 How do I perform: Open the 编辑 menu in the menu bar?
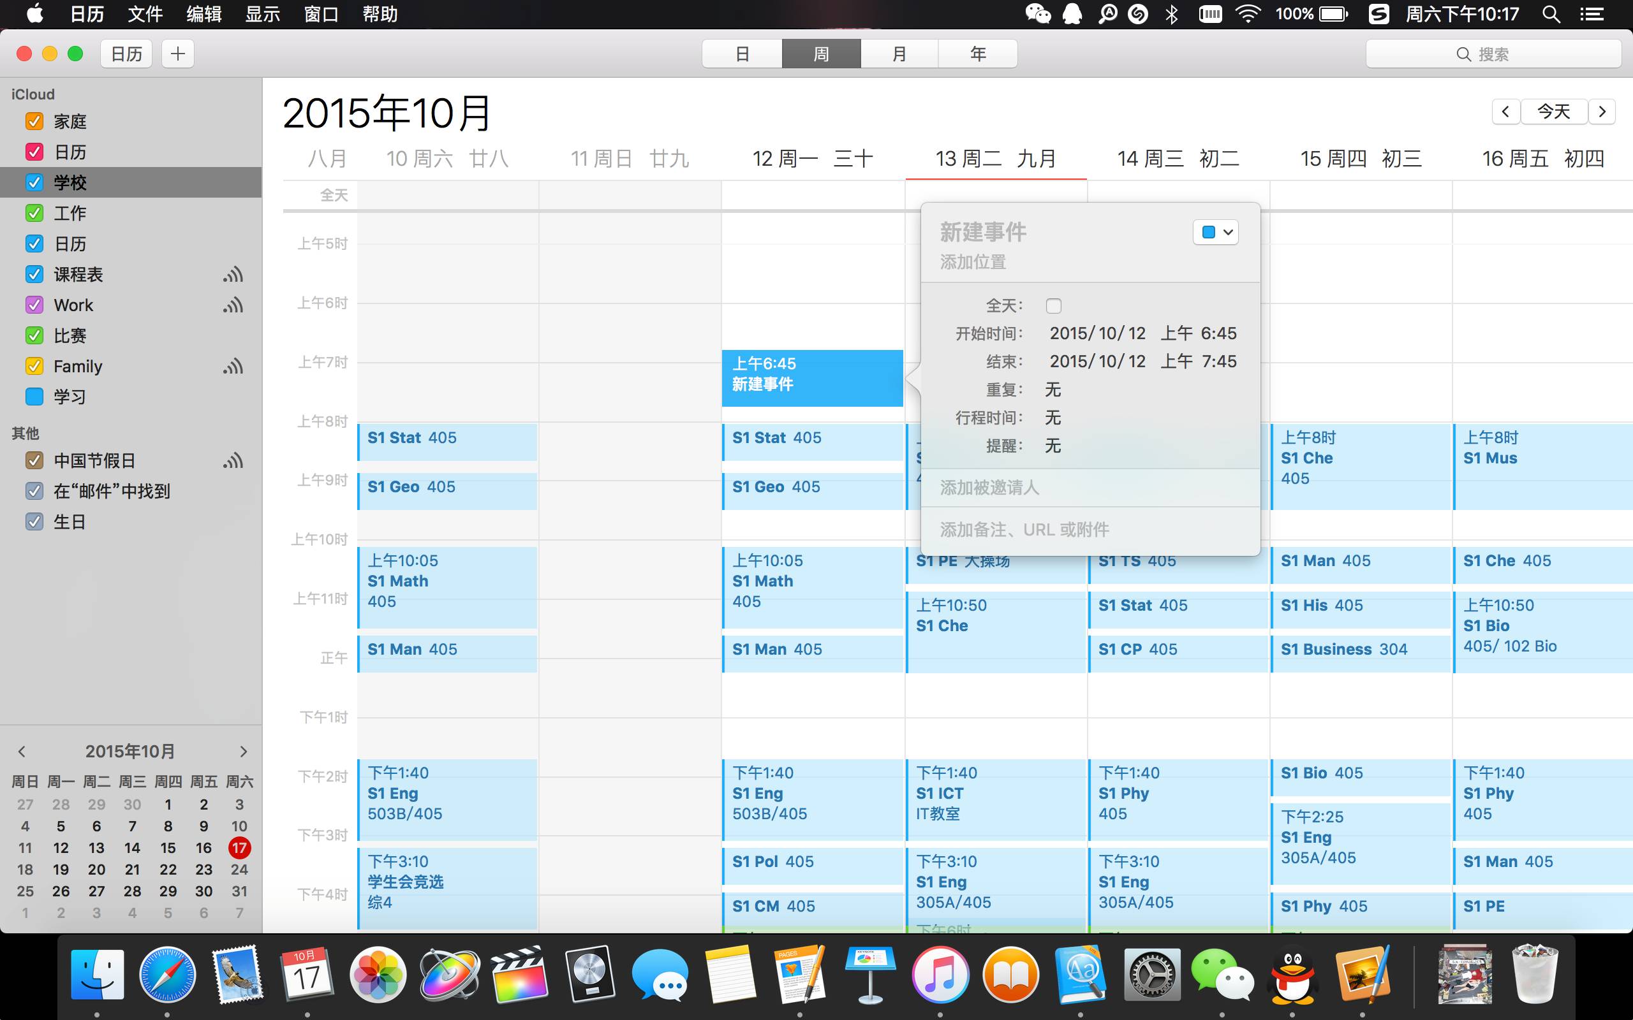tap(203, 14)
